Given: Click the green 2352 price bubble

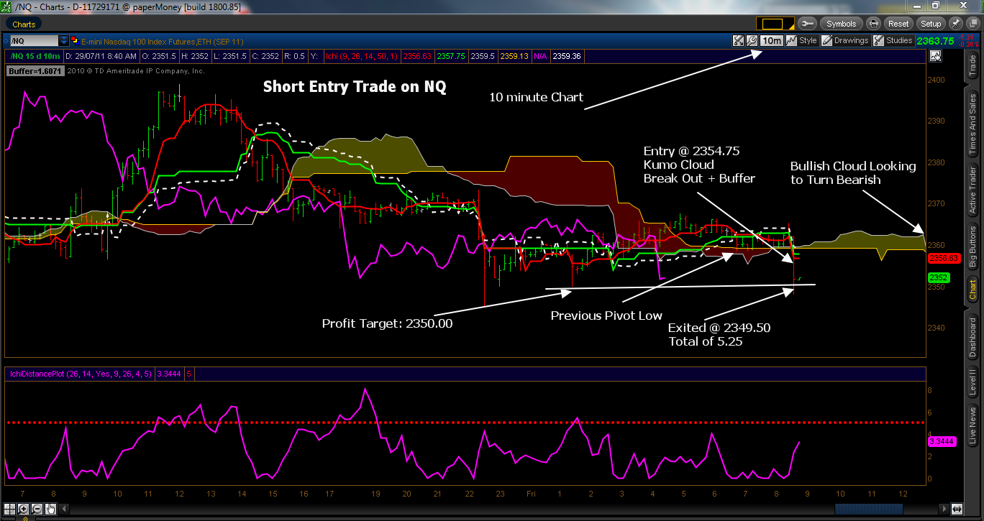Looking at the screenshot, I should pyautogui.click(x=939, y=277).
